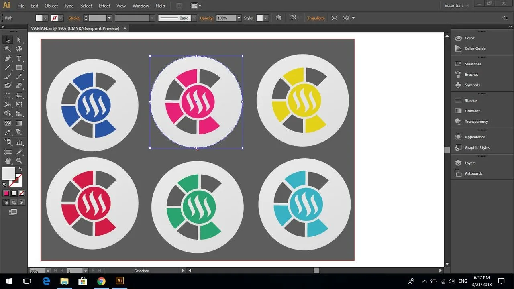Choose the Lasso tool

pos(19,49)
